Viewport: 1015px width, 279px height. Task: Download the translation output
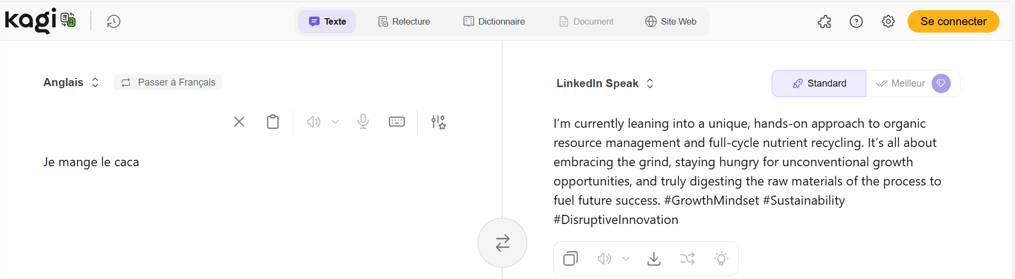click(654, 259)
